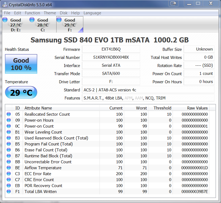This screenshot has height=203, width=221.
Task: Click status orb for Reallocated Sector Count
Action: click(x=9, y=114)
